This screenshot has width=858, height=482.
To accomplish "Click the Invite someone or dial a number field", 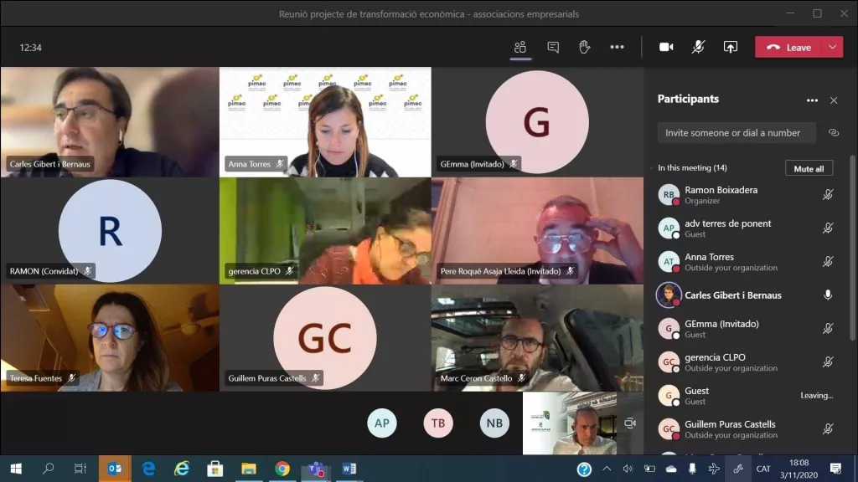I will (737, 133).
